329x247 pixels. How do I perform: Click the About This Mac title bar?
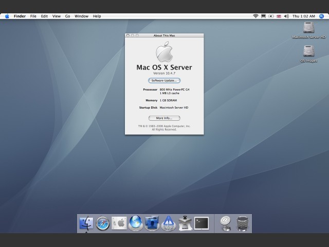coord(164,36)
